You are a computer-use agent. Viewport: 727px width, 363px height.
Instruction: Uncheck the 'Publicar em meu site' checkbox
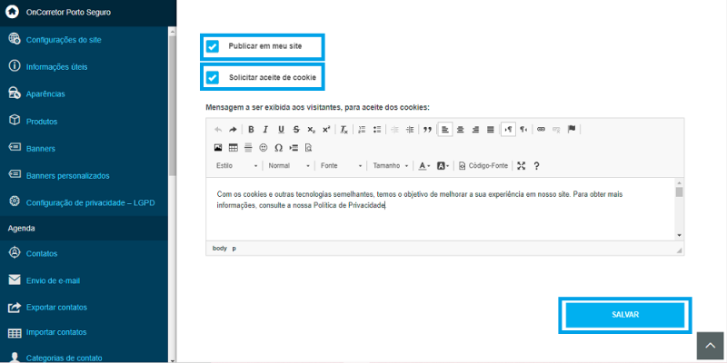point(213,46)
